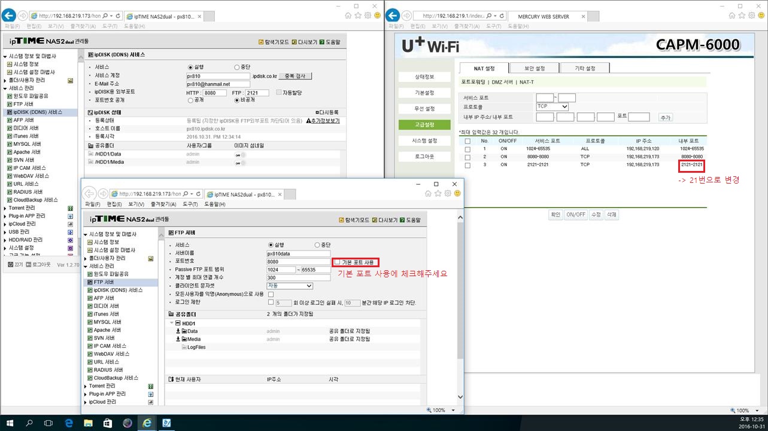Click the 추가 button in port forwarding form
Screen dimensions: 768x431
click(665, 118)
